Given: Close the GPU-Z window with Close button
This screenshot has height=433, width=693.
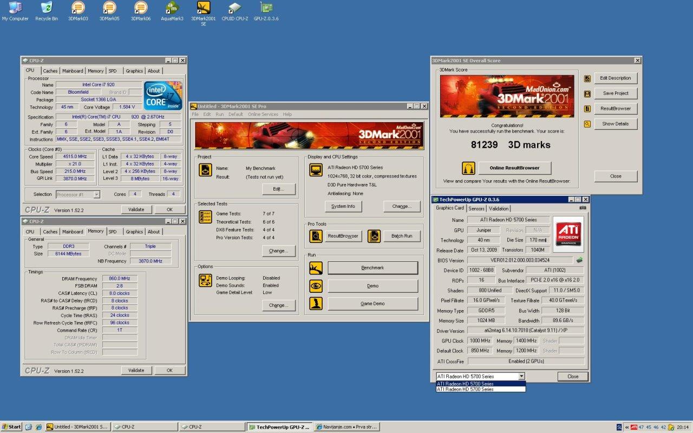Looking at the screenshot, I should tap(573, 376).
